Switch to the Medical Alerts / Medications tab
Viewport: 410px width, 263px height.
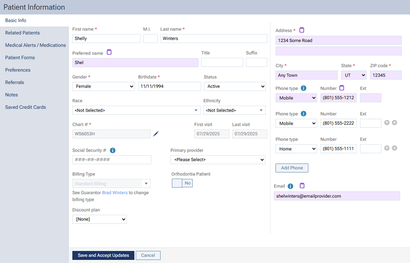pos(35,45)
